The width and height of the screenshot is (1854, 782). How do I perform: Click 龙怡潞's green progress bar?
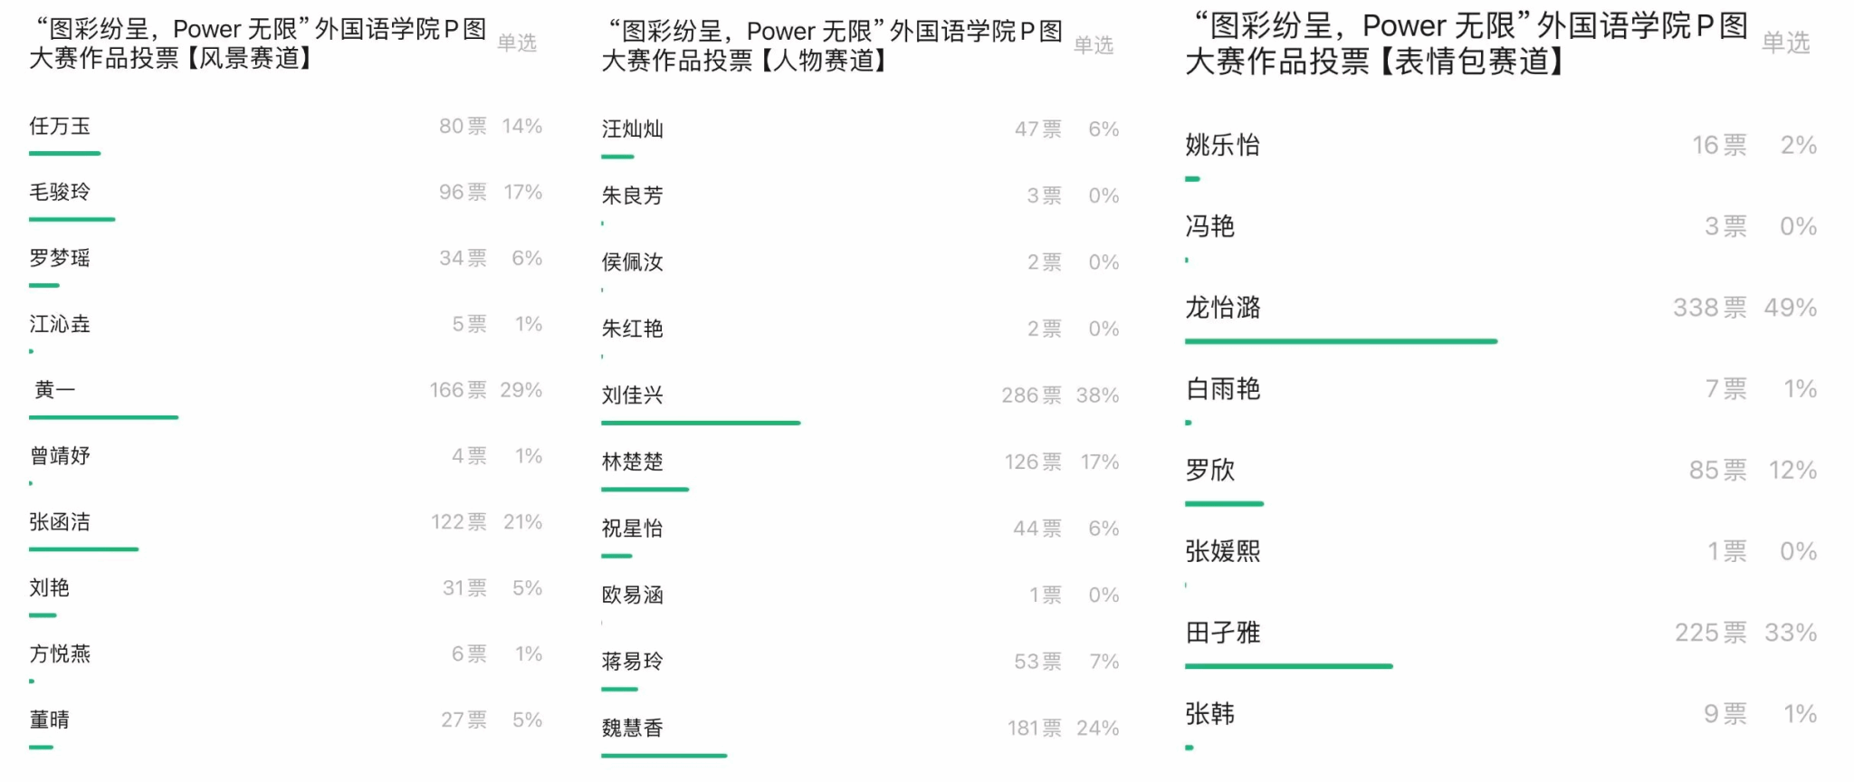click(x=1341, y=341)
